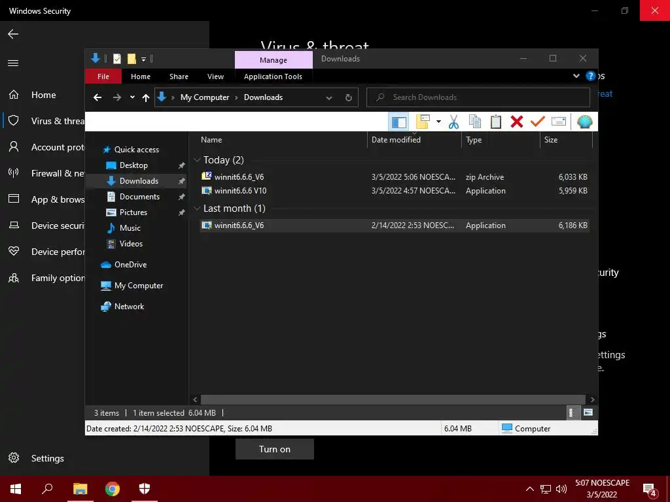
Task: Switch to details view icon in status bar
Action: click(572, 413)
